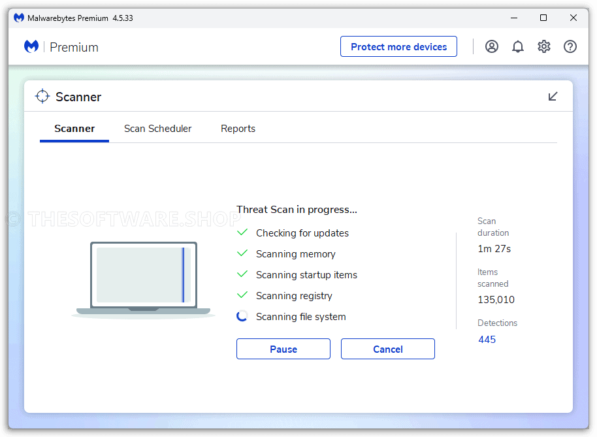The image size is (597, 437).
Task: Click the spinner next to Scanning file system
Action: [242, 316]
